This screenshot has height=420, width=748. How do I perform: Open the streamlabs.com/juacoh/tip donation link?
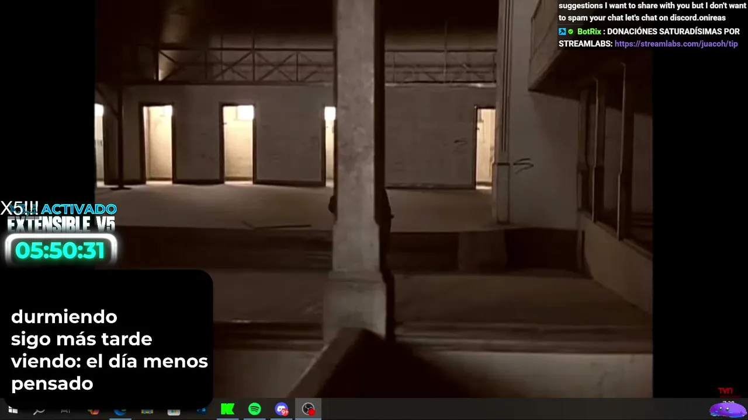point(676,44)
